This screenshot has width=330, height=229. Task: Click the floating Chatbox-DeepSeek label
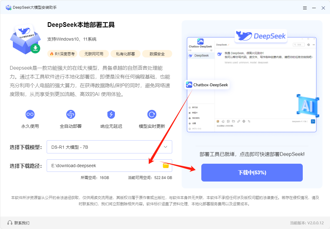(207, 85)
